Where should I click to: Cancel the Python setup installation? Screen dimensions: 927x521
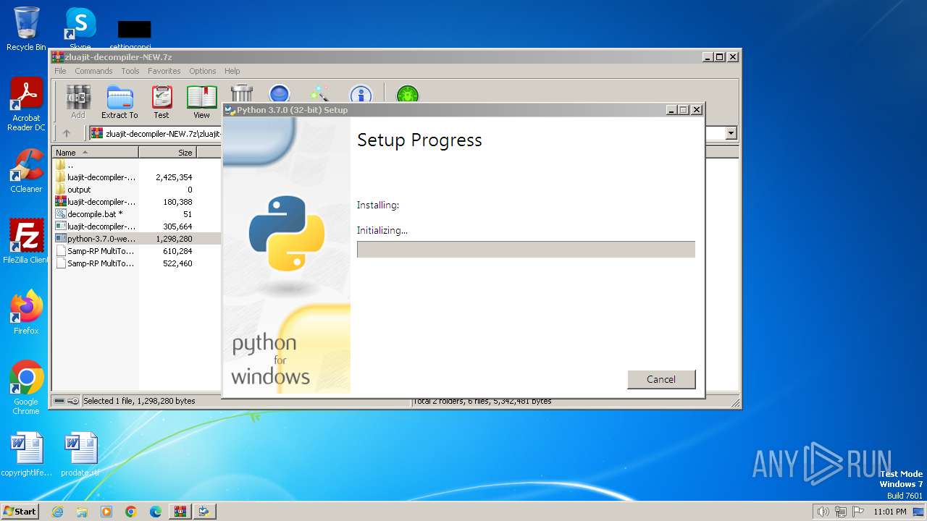click(x=661, y=379)
